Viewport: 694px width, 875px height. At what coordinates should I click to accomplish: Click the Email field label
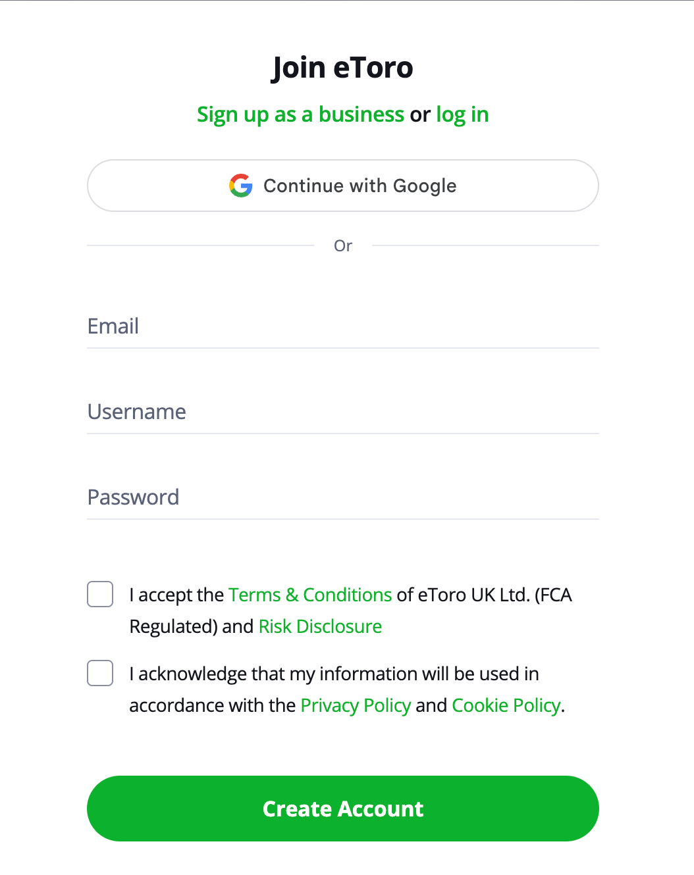113,326
